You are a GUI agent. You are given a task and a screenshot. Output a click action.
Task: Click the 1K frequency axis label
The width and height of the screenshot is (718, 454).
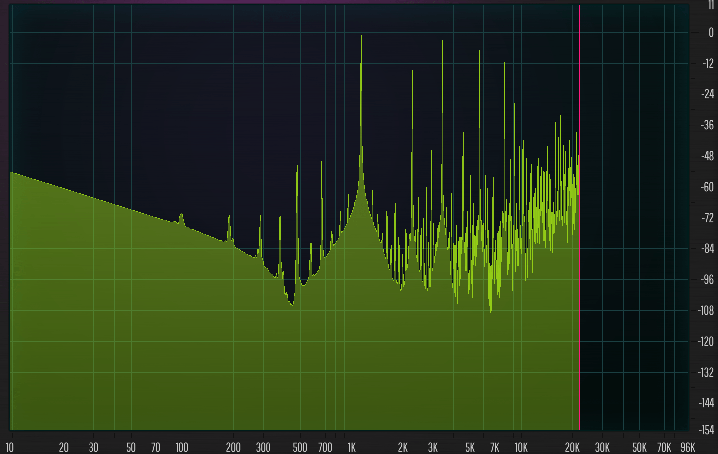pos(351,447)
